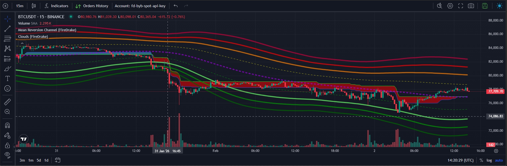Open the 15m timeframe dropdown
The height and width of the screenshot is (166, 507).
pyautogui.click(x=20, y=6)
